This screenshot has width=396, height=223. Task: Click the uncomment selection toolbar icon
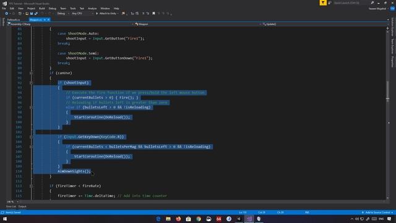pyautogui.click(x=148, y=14)
